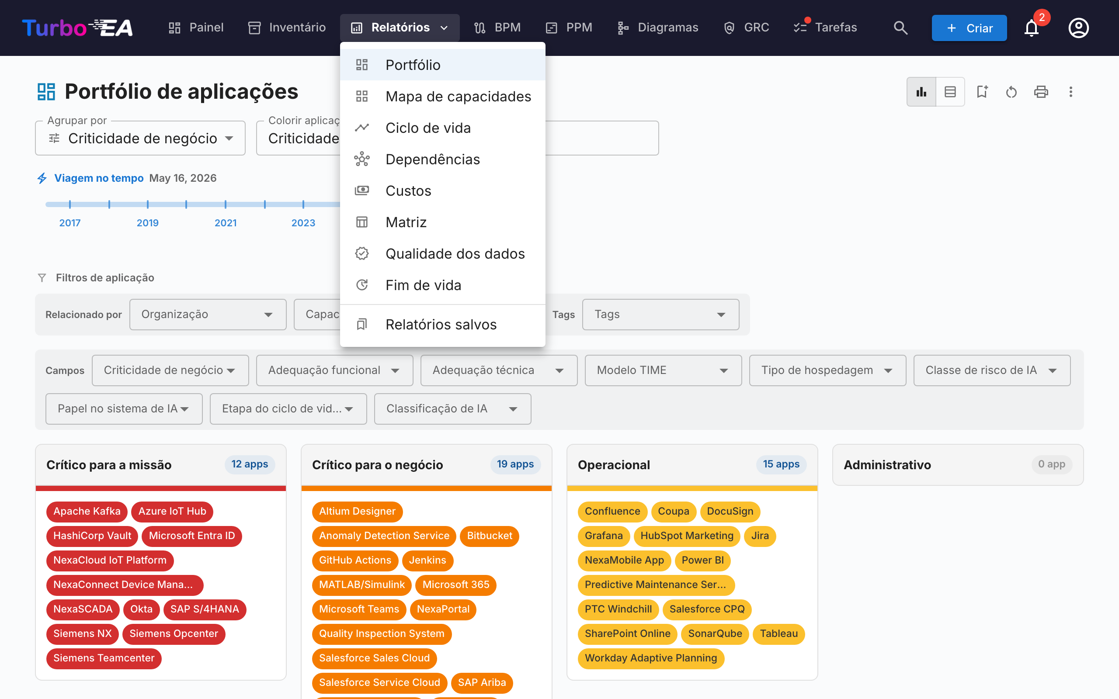Open the Modelo TIME dropdown
The height and width of the screenshot is (699, 1119).
(x=664, y=370)
